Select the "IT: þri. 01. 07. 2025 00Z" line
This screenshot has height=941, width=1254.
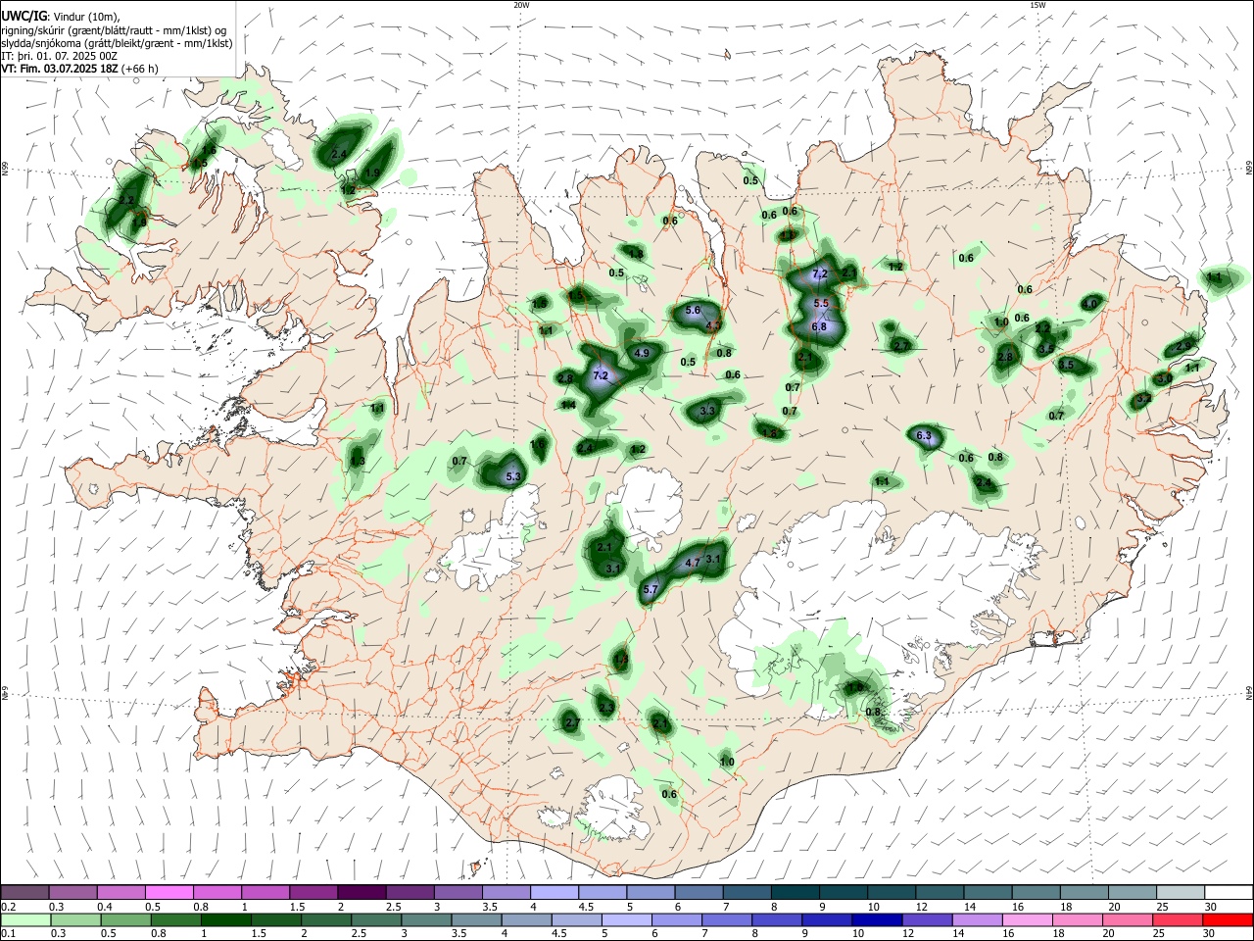pos(59,56)
